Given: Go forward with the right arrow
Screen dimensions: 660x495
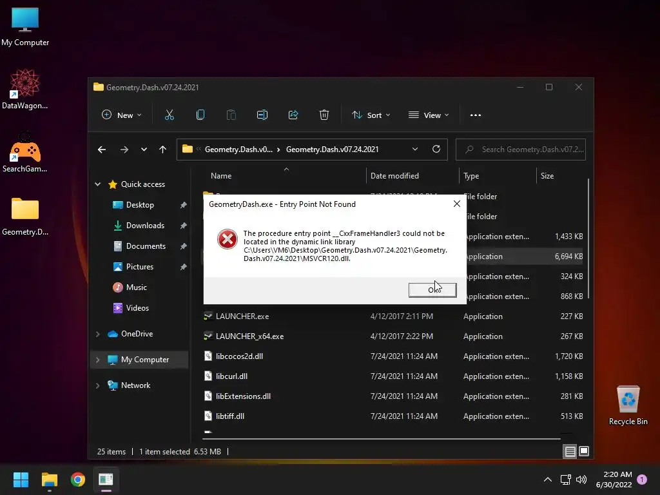Looking at the screenshot, I should click(x=124, y=150).
